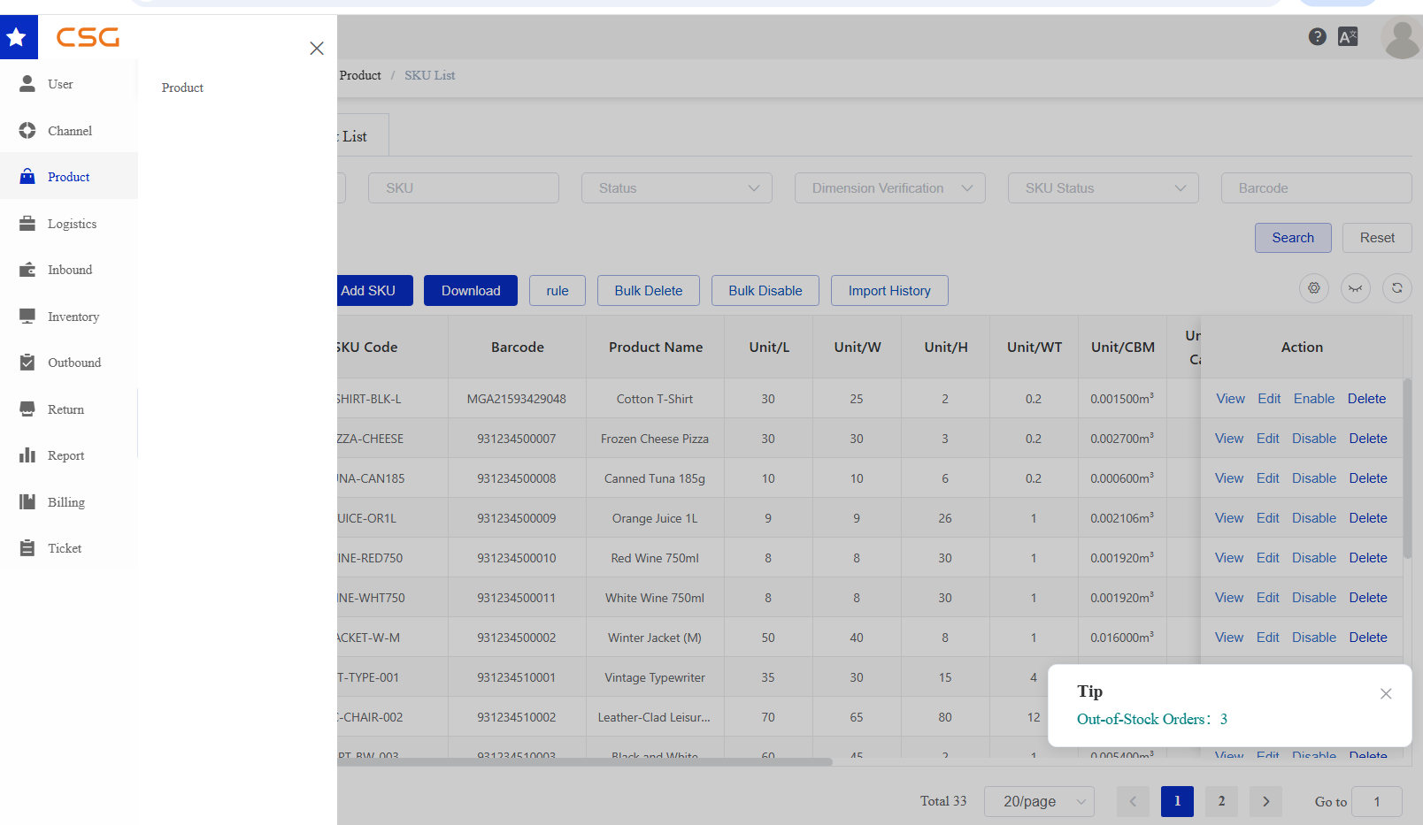Open the Inbound sidebar icon
1423x825 pixels.
point(27,270)
